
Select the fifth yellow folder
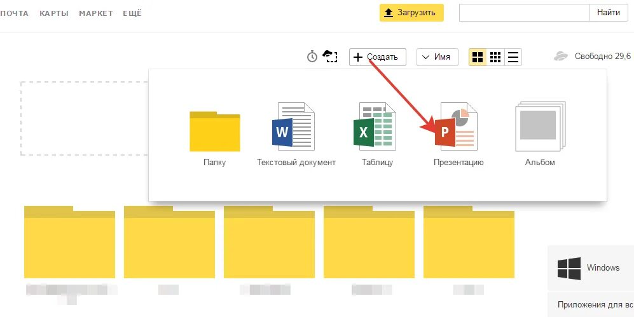(x=469, y=242)
